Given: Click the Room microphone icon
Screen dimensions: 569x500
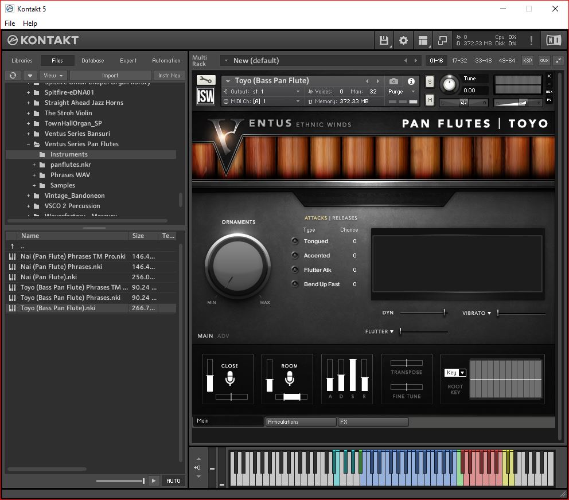Looking at the screenshot, I should (289, 378).
